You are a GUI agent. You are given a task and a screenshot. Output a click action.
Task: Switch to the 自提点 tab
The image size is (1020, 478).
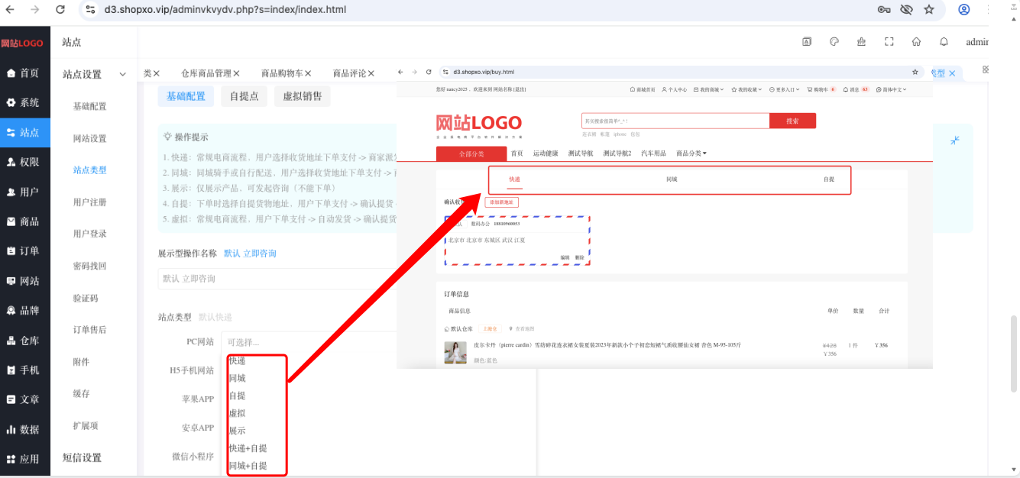click(244, 95)
